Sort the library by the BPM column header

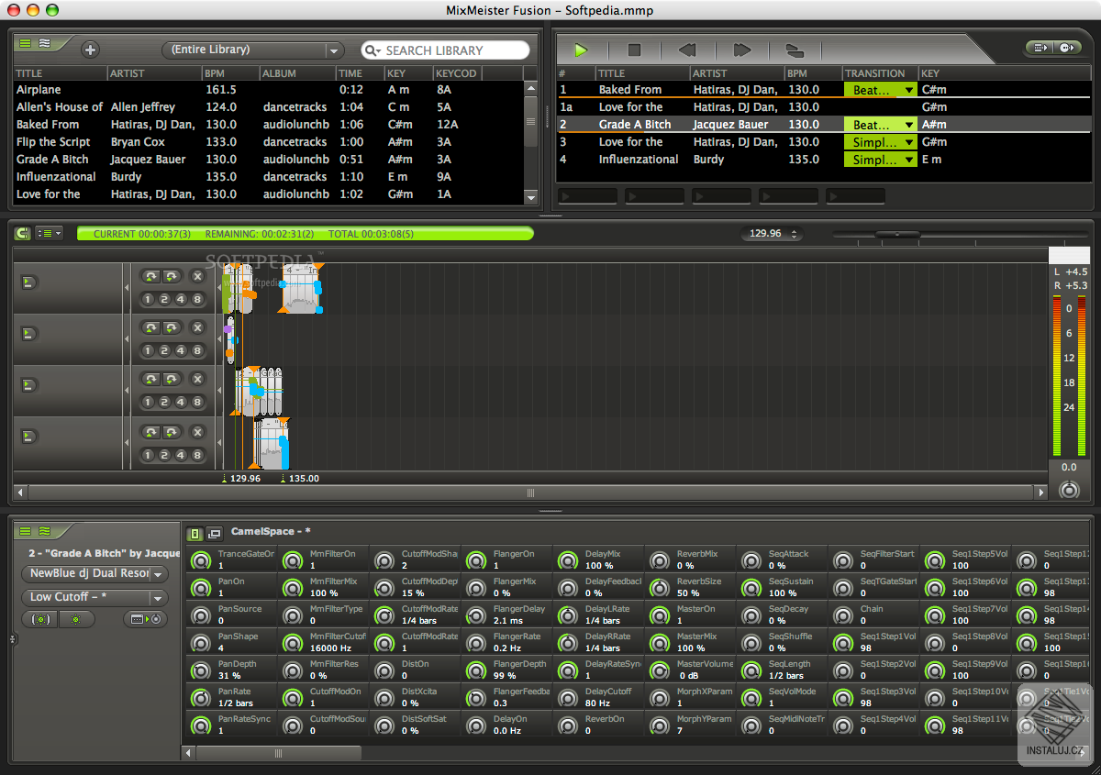click(213, 73)
